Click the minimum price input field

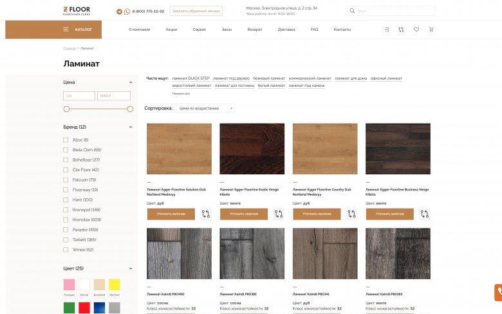(79, 96)
